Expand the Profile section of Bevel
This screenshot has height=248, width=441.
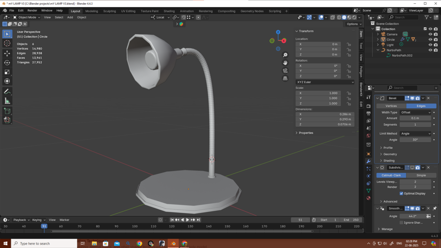[388, 148]
